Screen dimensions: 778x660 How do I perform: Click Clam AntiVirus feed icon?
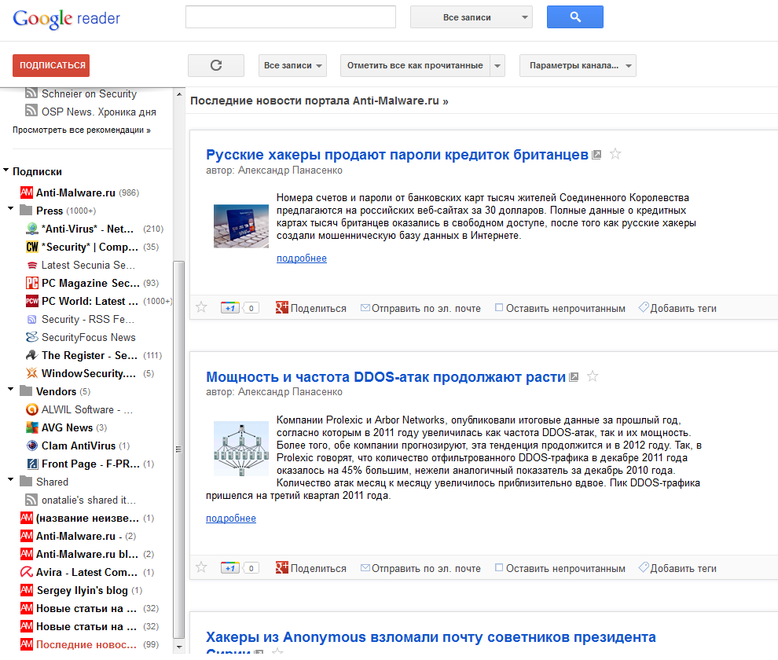tap(32, 445)
